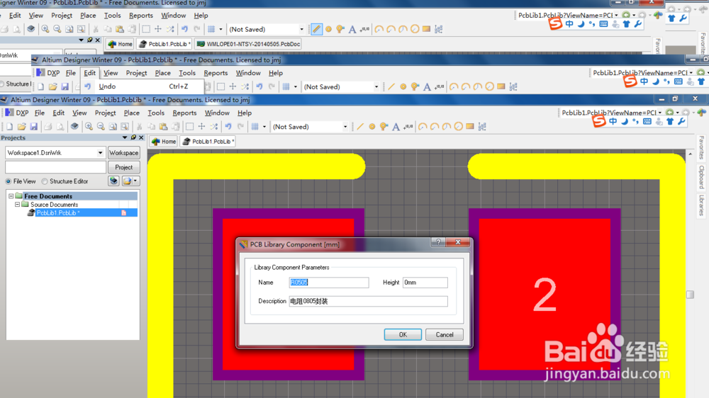Switch to WMLOPE01-NTSY-20140505.PcbDoc tab in back window

[248, 44]
